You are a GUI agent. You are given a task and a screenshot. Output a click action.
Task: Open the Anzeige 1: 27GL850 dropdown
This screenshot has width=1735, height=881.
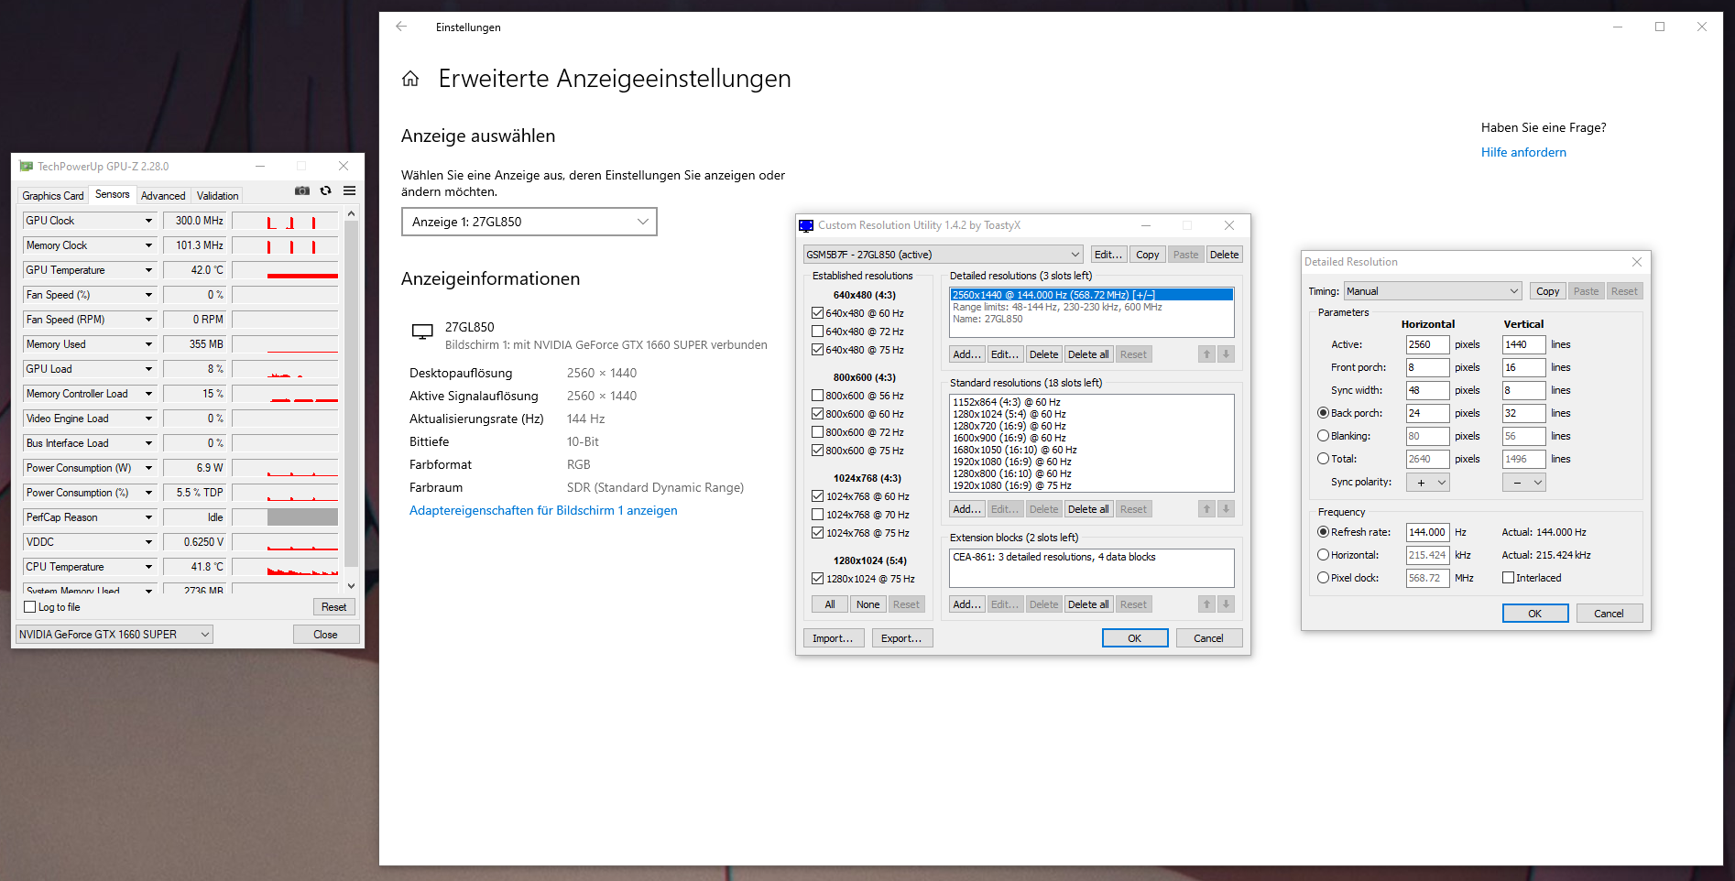pyautogui.click(x=529, y=222)
